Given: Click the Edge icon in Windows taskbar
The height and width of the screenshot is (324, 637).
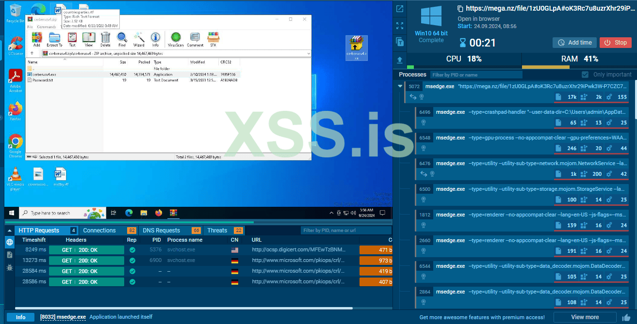Looking at the screenshot, I should tap(129, 213).
